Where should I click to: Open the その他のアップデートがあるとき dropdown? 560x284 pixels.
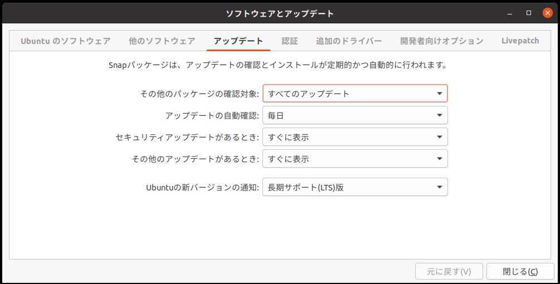coord(355,159)
